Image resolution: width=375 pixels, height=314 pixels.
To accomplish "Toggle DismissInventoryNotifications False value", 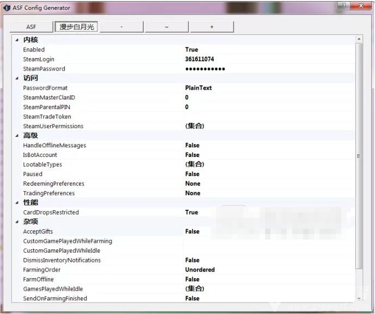I will (x=192, y=260).
